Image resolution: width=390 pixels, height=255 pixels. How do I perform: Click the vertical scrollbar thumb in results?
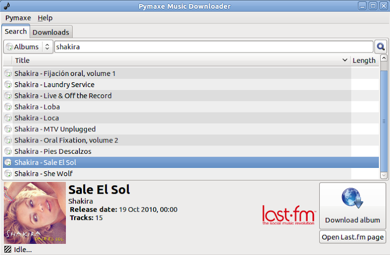click(x=384, y=121)
